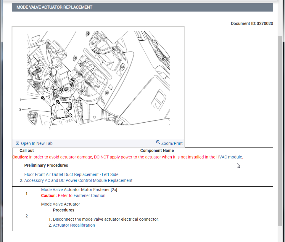Click the Mode Valve Actuator Replacement header
Image resolution: width=285 pixels, height=242 pixels.
(143, 7)
